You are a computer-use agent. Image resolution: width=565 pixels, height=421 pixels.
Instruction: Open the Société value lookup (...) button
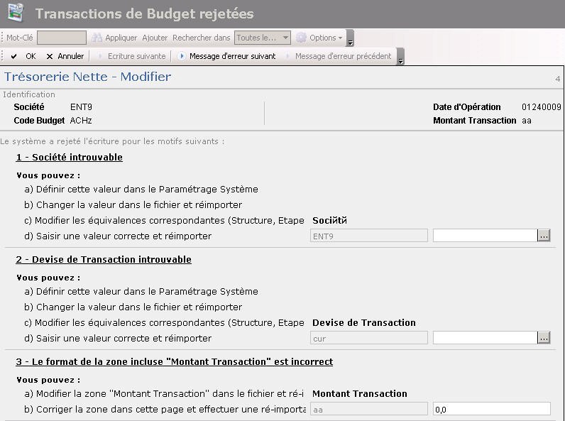(544, 236)
